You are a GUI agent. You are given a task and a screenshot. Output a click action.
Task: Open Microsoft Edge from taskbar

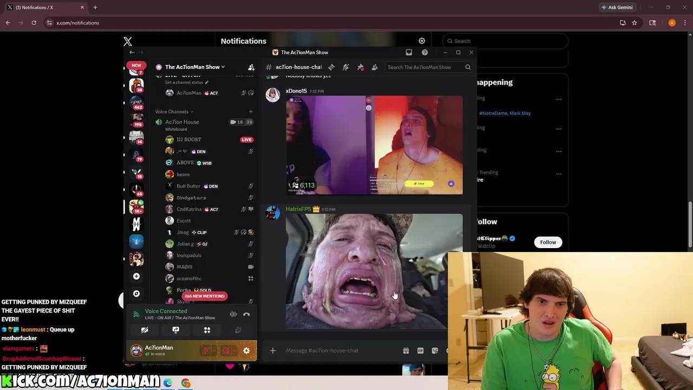(168, 383)
